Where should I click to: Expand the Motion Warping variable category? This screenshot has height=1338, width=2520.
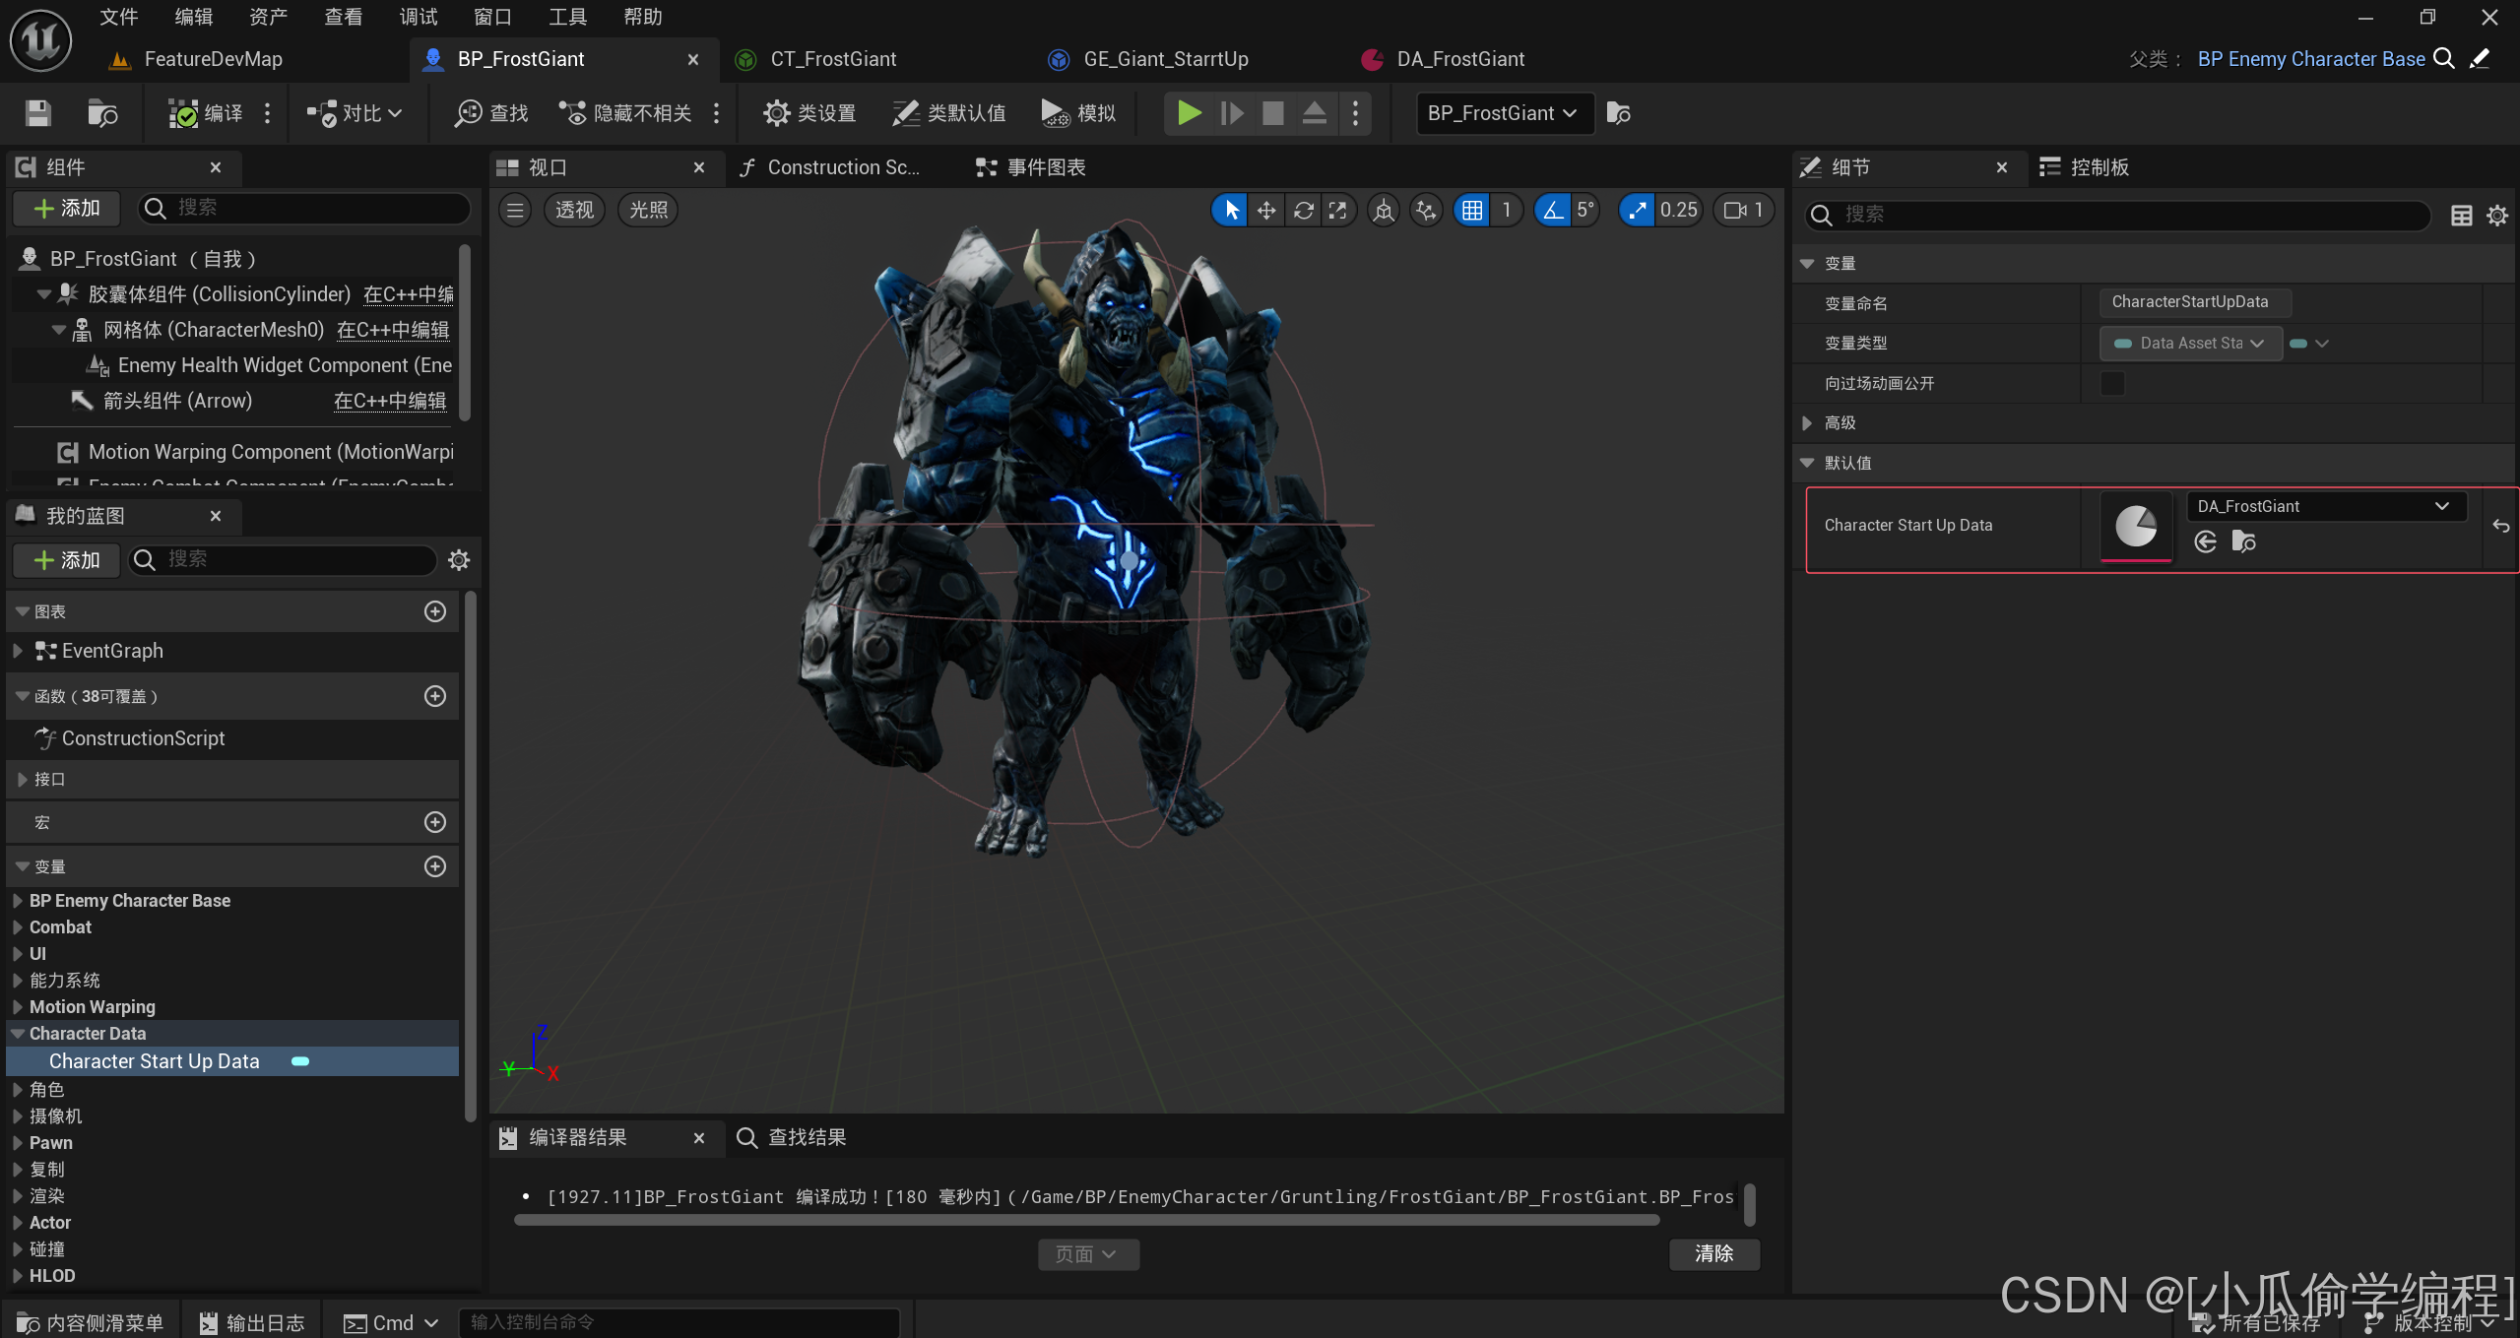[18, 1007]
